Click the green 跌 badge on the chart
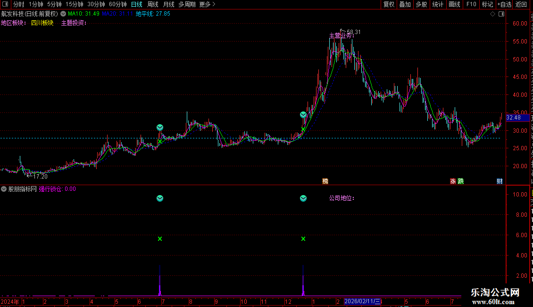533x307 pixels. (460, 181)
